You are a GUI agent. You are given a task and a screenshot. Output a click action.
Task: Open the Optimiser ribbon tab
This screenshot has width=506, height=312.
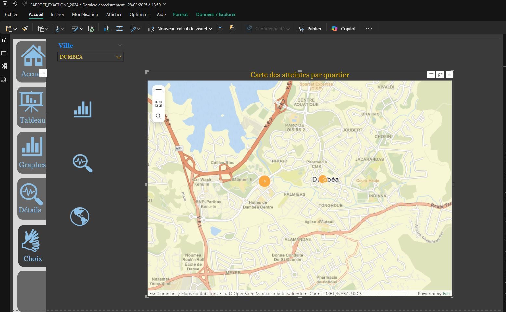coord(139,14)
